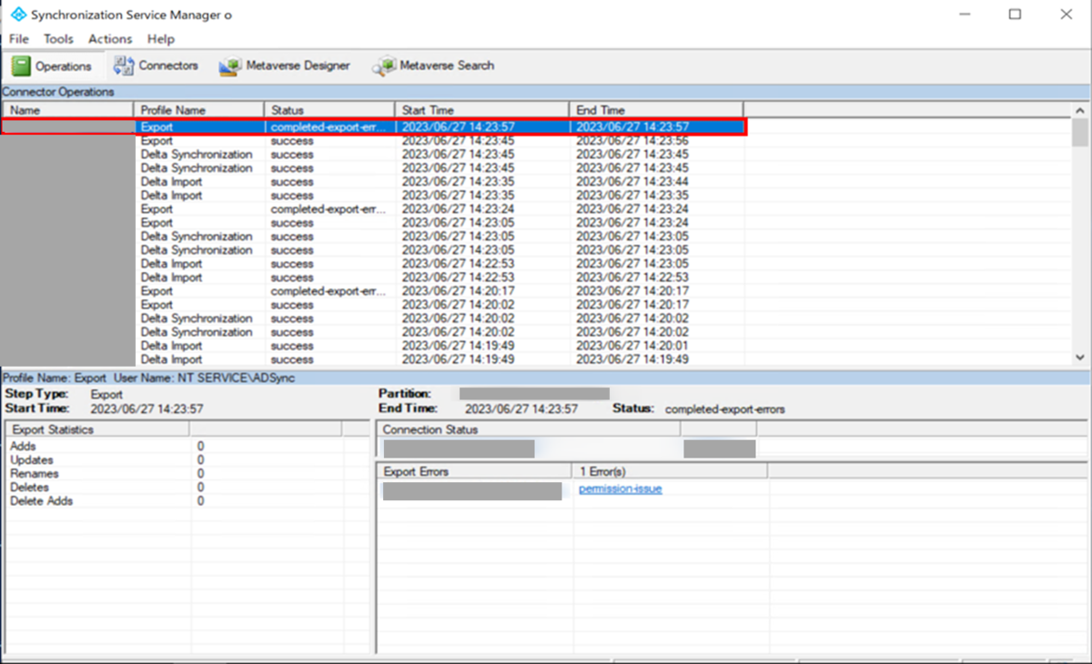Sort by the End Time column header

[656, 110]
